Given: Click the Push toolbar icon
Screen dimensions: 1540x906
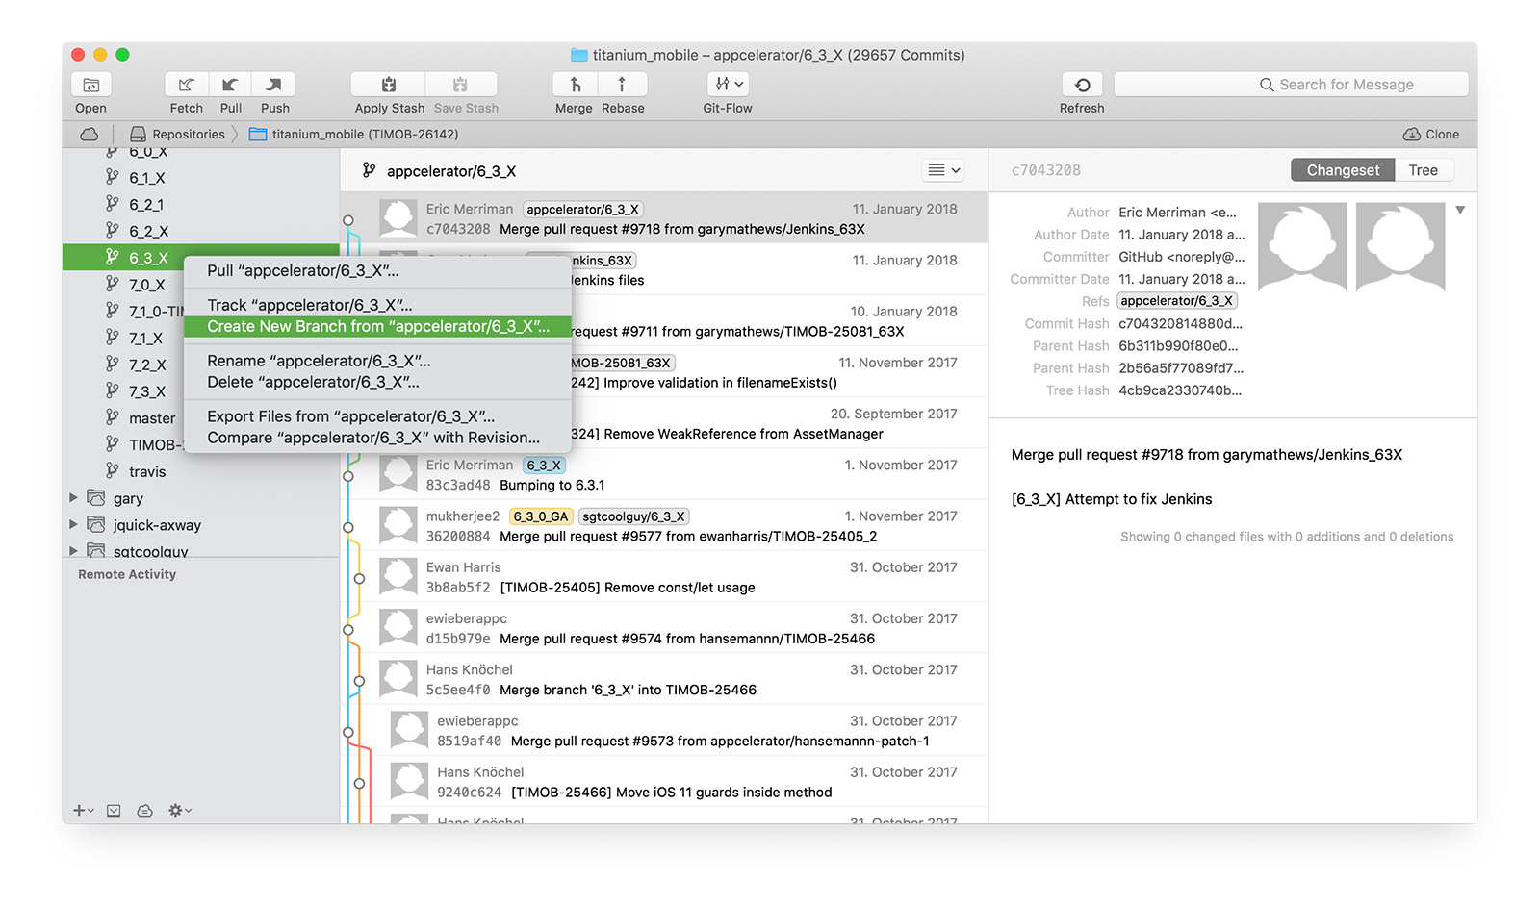Looking at the screenshot, I should pos(274,85).
